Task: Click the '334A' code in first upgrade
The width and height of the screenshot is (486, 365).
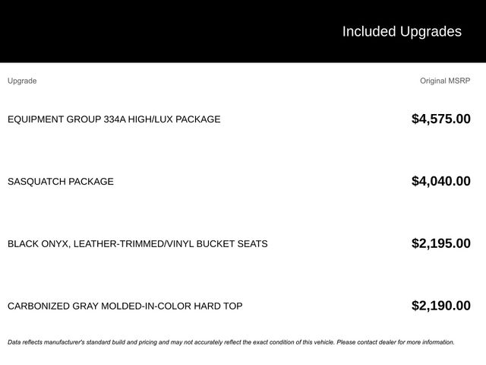Action: point(115,119)
